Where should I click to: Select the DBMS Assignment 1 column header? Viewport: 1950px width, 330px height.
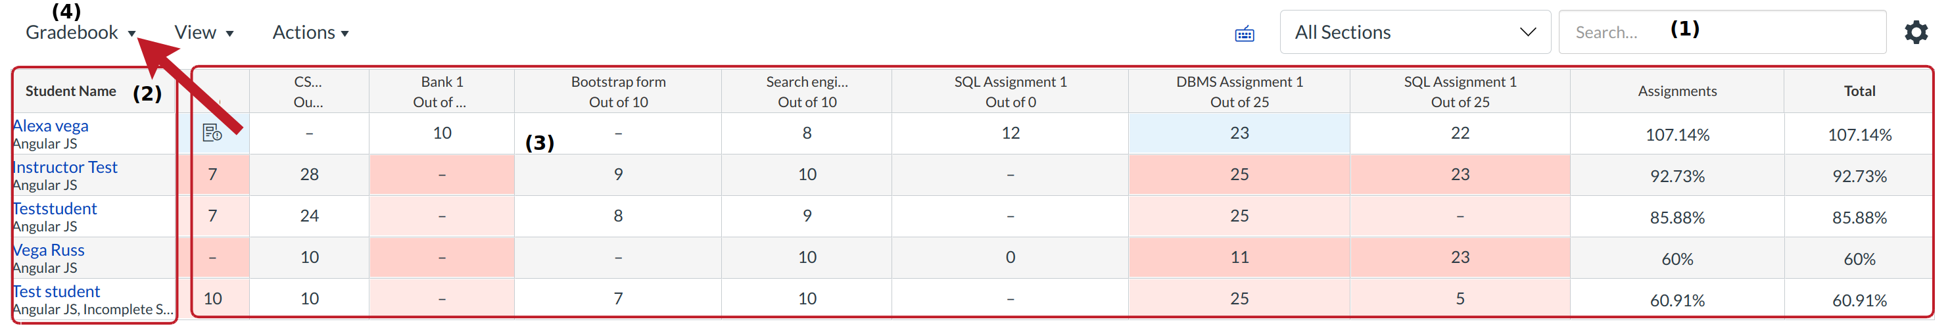click(1239, 91)
